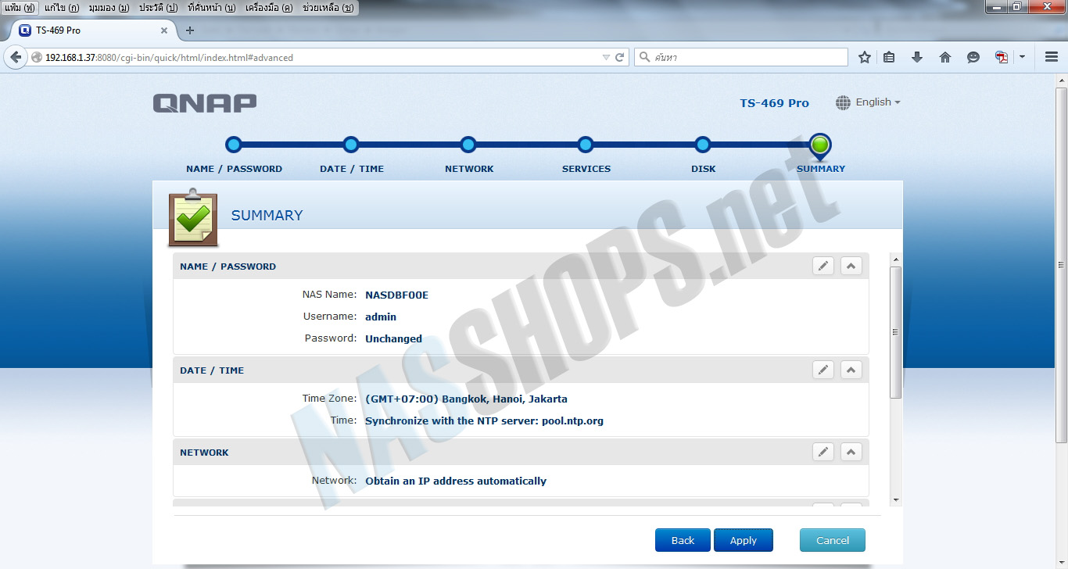Open the เครื่องมือ (Tools) menu
Screen dimensions: 1068x569
point(269,7)
